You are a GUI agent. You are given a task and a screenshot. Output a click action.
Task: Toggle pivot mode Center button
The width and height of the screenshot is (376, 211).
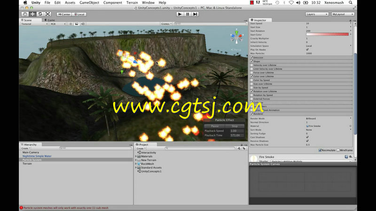click(64, 15)
